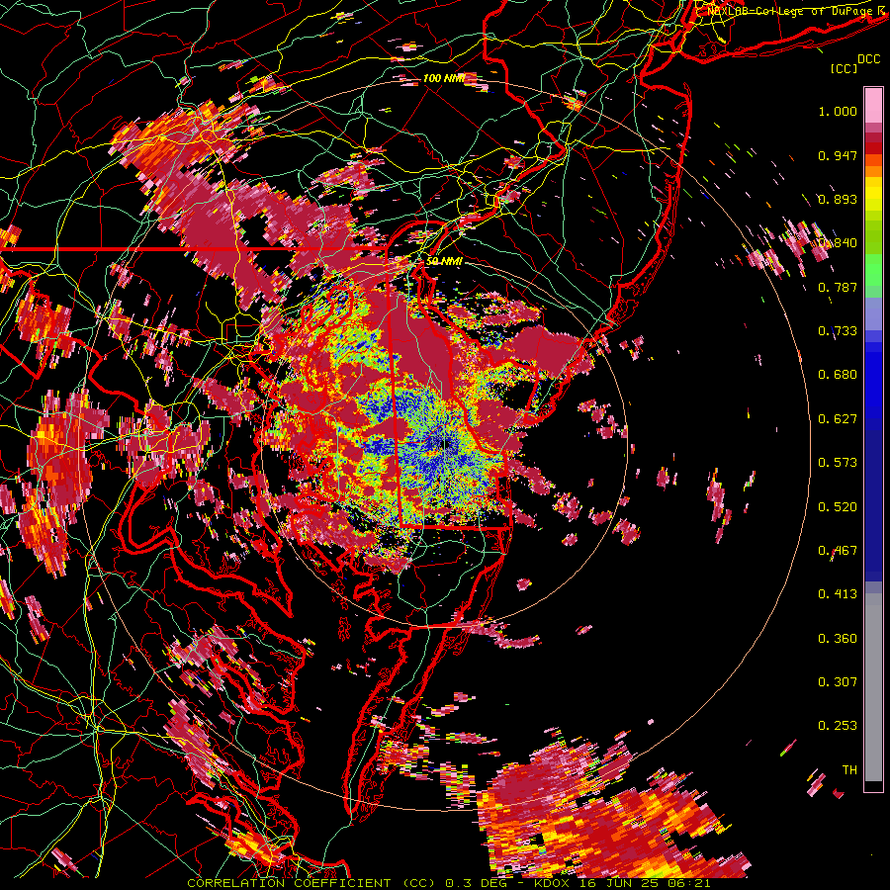
Task: Click the KDOX station ID in the caption
Action: (553, 883)
